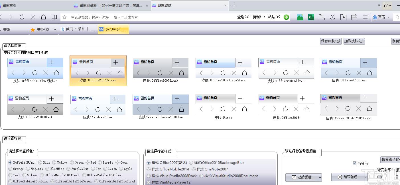The height and width of the screenshot is (185, 400).
Task: Select the 设置皮肤 tab
Action: coord(190,5)
